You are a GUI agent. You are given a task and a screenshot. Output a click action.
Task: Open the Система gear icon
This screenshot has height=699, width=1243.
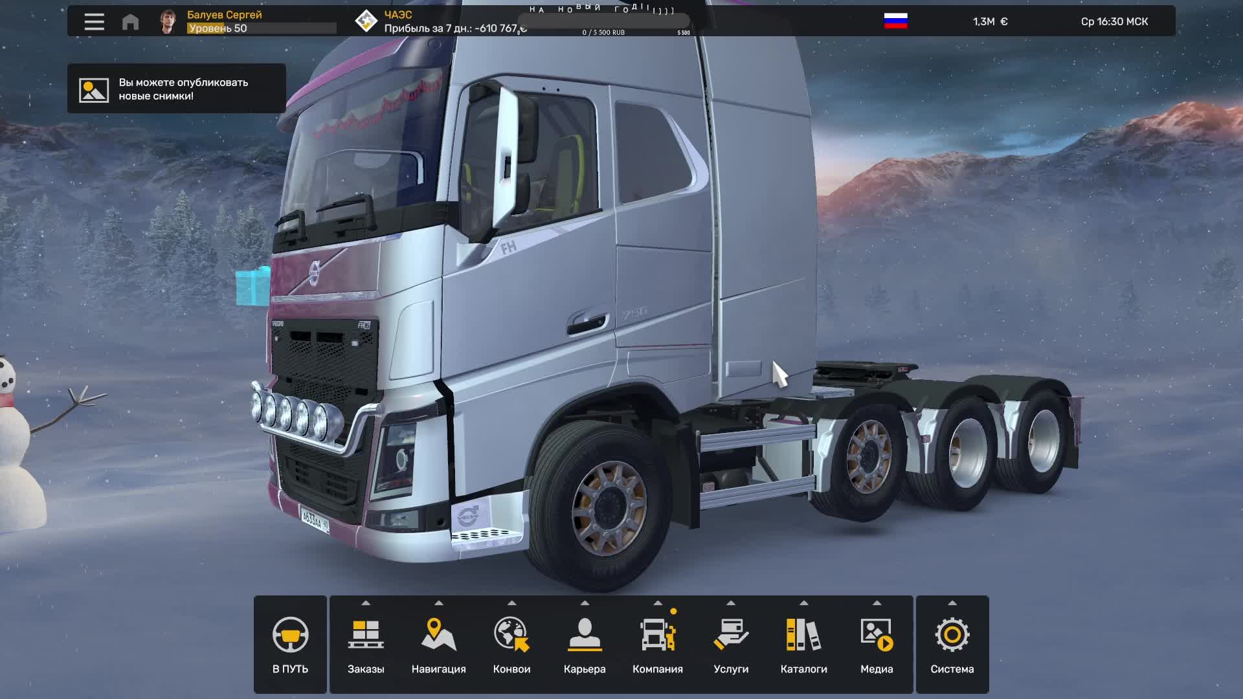click(x=952, y=635)
